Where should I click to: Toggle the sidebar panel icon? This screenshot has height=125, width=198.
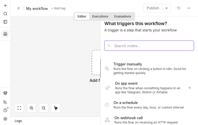(x=5, y=22)
